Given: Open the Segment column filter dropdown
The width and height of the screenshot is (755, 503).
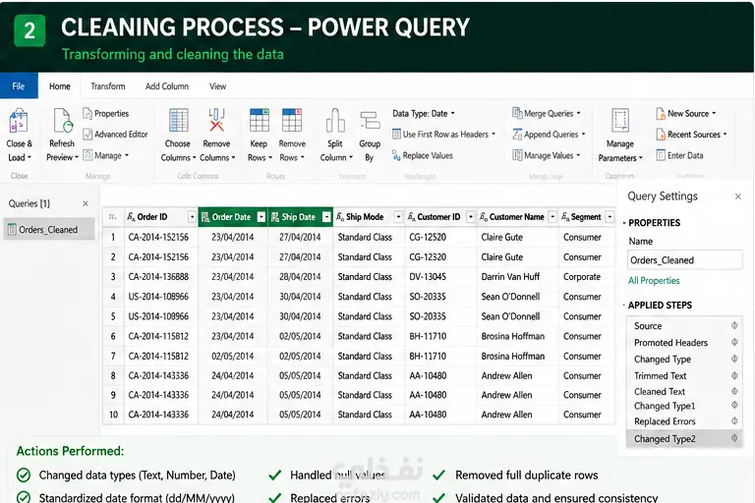Looking at the screenshot, I should [x=610, y=217].
